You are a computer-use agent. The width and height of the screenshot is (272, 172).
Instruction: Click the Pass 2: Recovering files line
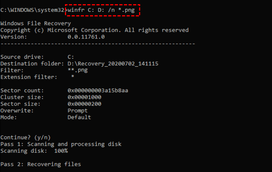(x=40, y=164)
